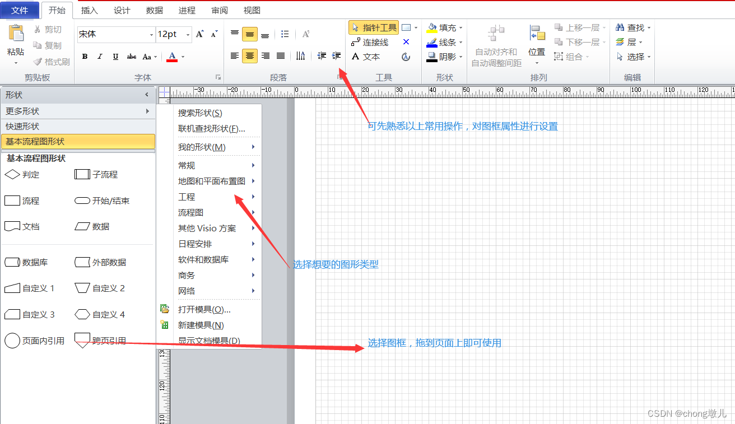Click the Bring Forward (上移一层) icon
The image size is (735, 424).
click(x=559, y=27)
